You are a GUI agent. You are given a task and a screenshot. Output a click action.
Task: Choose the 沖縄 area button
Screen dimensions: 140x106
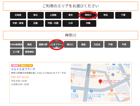click(x=88, y=23)
